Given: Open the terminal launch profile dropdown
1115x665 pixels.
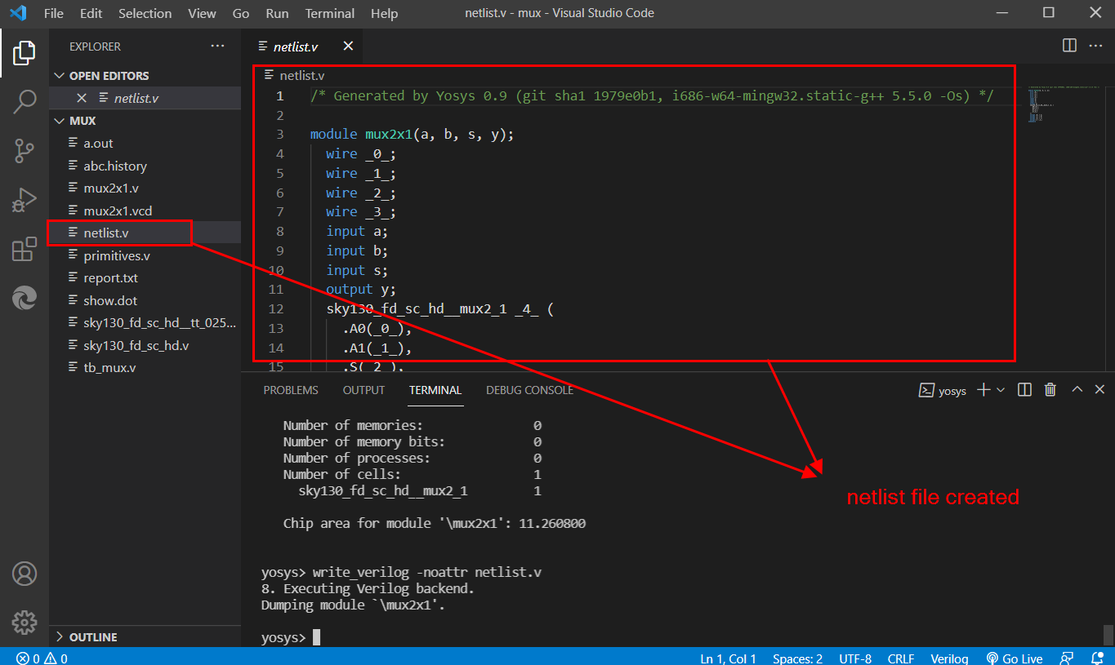Looking at the screenshot, I should tap(1001, 390).
